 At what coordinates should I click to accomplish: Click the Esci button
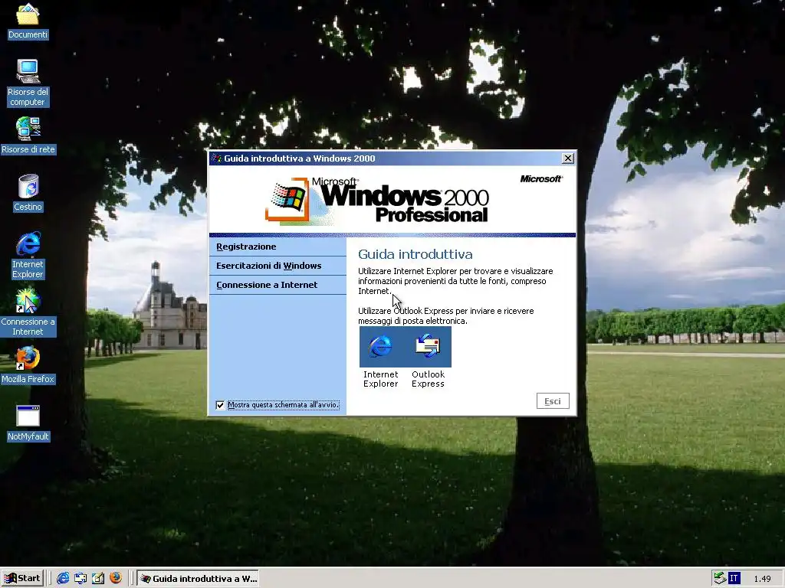click(x=553, y=401)
